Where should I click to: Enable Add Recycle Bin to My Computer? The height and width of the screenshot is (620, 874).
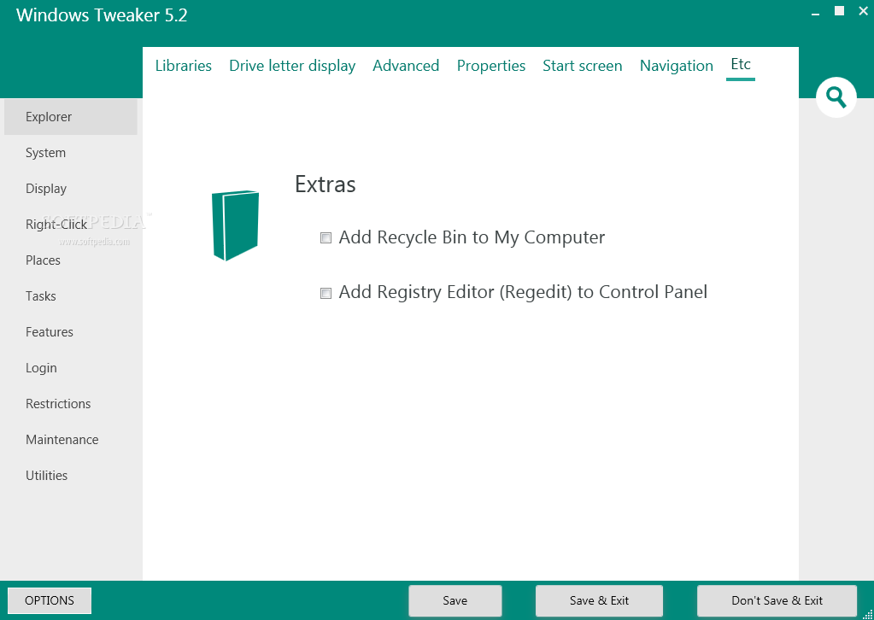pyautogui.click(x=326, y=238)
